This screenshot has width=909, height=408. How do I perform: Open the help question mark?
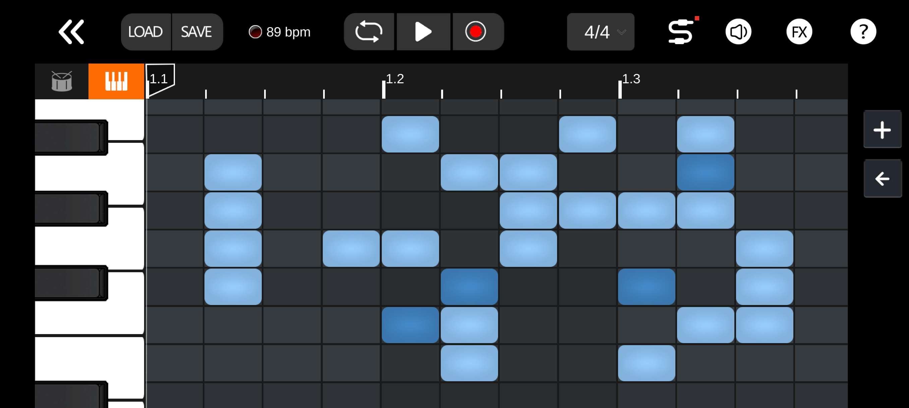863,32
